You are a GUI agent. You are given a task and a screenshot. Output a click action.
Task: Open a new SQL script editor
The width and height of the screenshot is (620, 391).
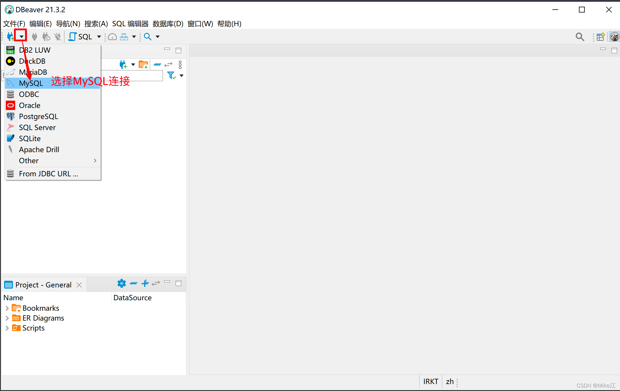(80, 37)
